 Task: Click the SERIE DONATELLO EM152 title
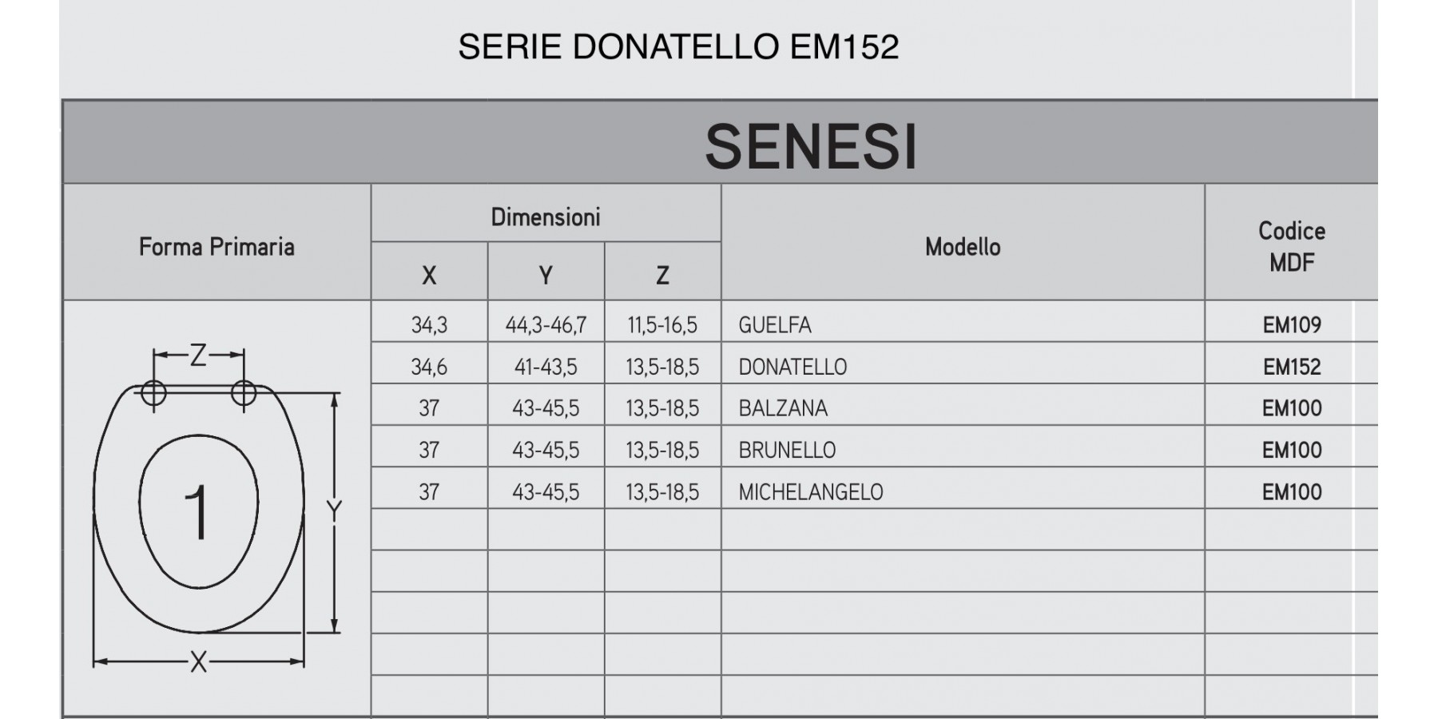point(678,47)
